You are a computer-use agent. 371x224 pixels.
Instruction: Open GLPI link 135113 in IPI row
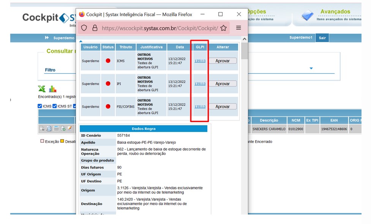point(200,84)
